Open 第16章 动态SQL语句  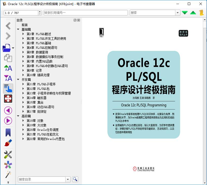pos(40,107)
